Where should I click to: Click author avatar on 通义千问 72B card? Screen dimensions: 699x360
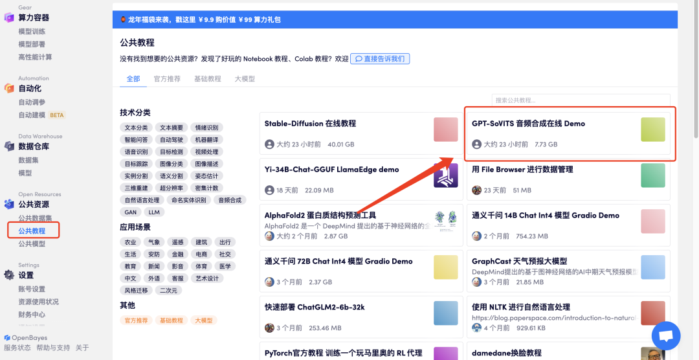click(x=269, y=282)
